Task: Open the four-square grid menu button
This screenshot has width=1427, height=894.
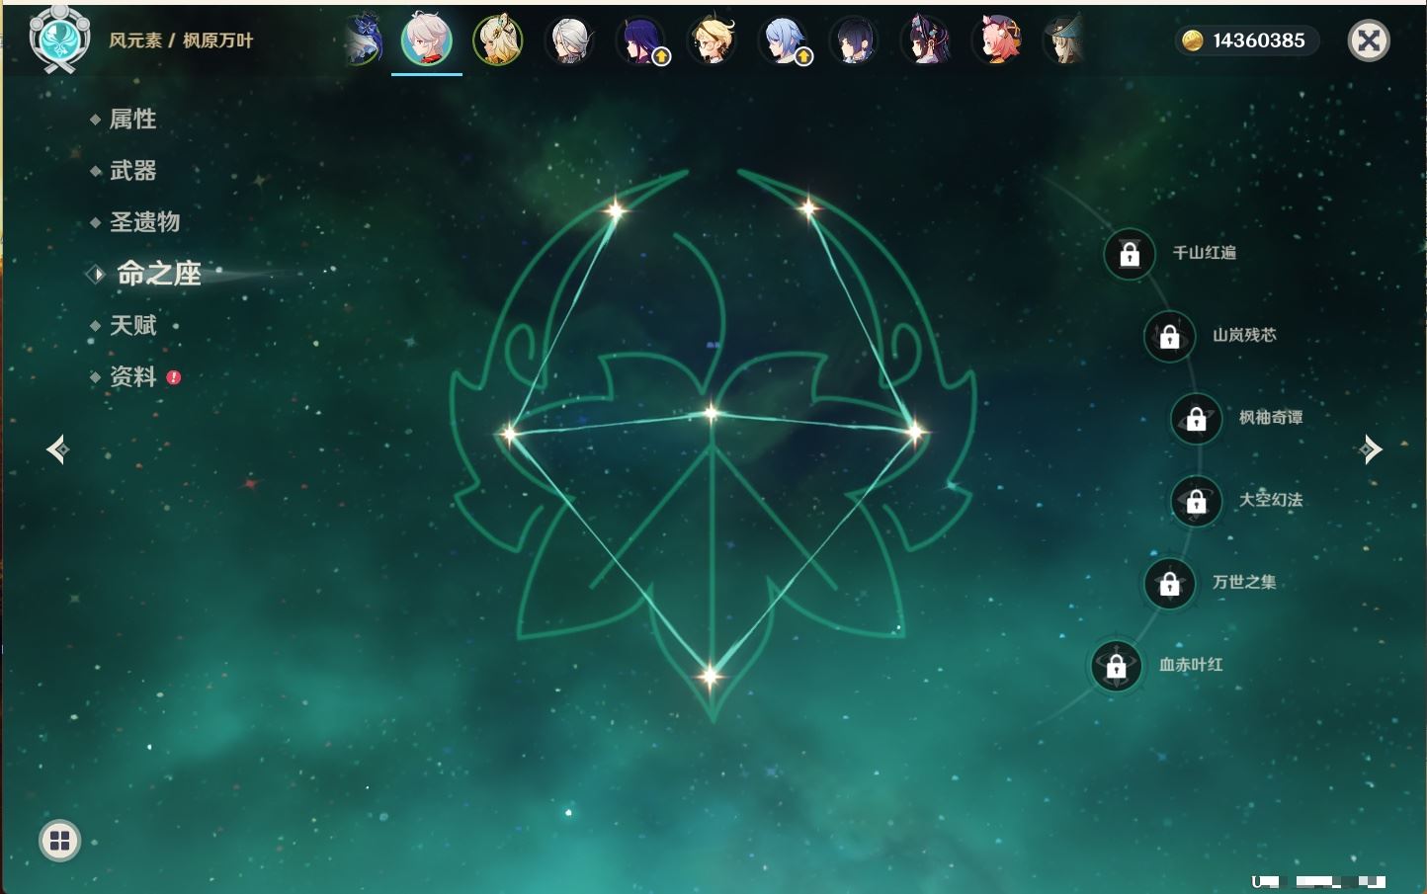Action: click(59, 841)
